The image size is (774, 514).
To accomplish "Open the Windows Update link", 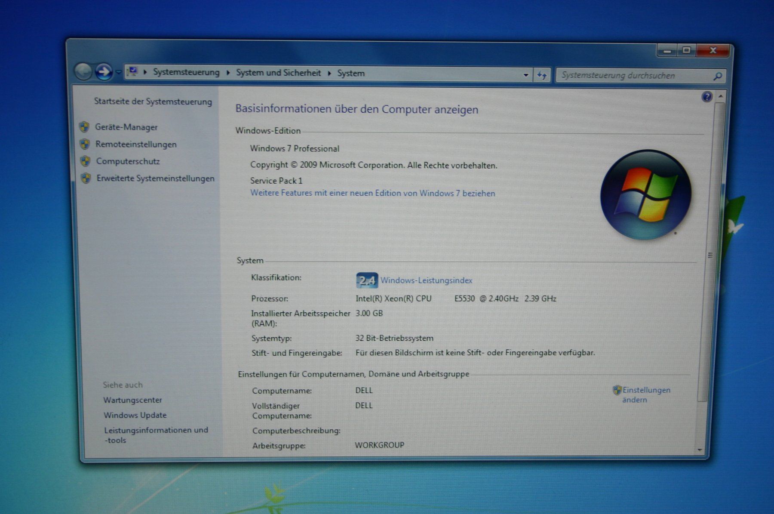I will point(135,415).
